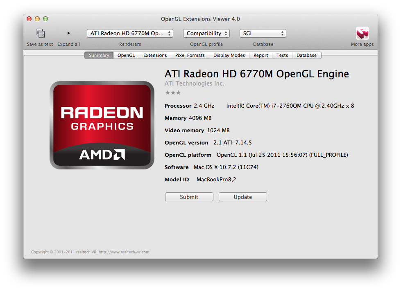This screenshot has height=291, width=401.
Task: Open the Display Modes tab
Action: pyautogui.click(x=229, y=55)
